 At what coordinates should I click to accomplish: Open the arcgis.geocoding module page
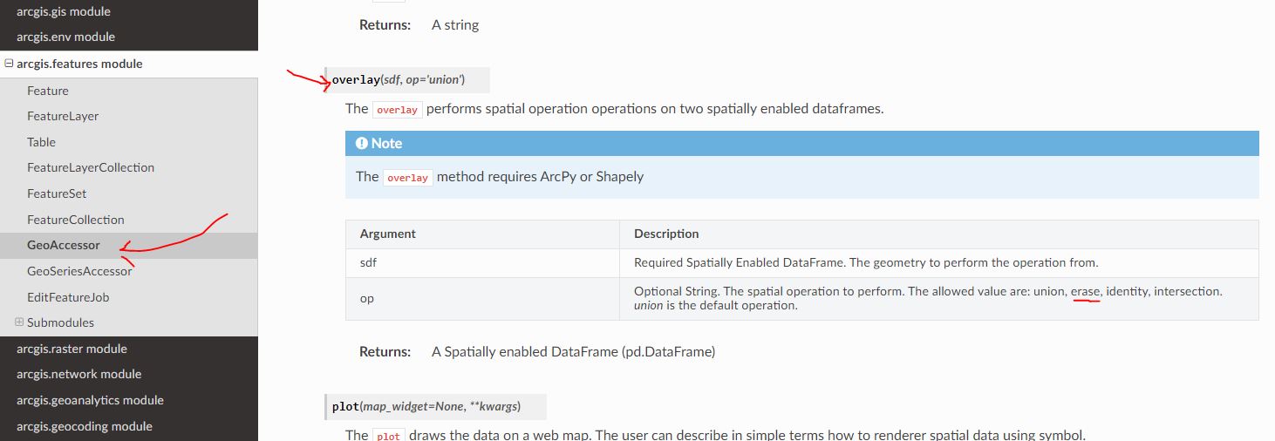(85, 426)
